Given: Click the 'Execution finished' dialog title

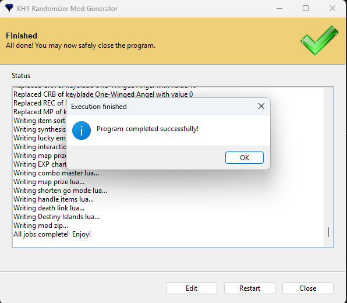Looking at the screenshot, I should 99,107.
